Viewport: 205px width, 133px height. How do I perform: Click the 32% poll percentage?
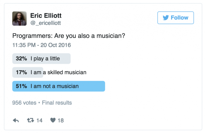pyautogui.click(x=21, y=59)
